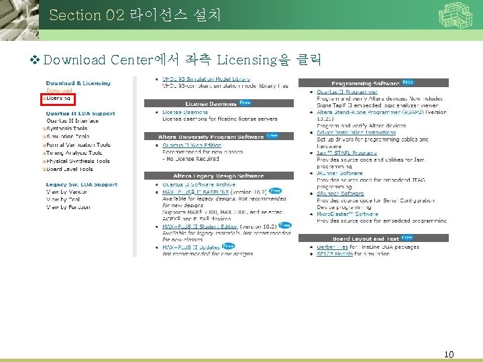Click Free badge on License Daemons header
483x362 pixels.
pyautogui.click(x=246, y=103)
